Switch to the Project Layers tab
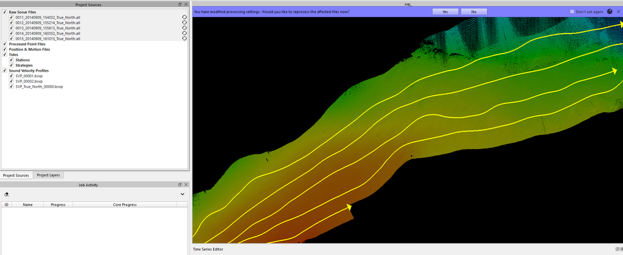The width and height of the screenshot is (623, 255). coord(48,175)
